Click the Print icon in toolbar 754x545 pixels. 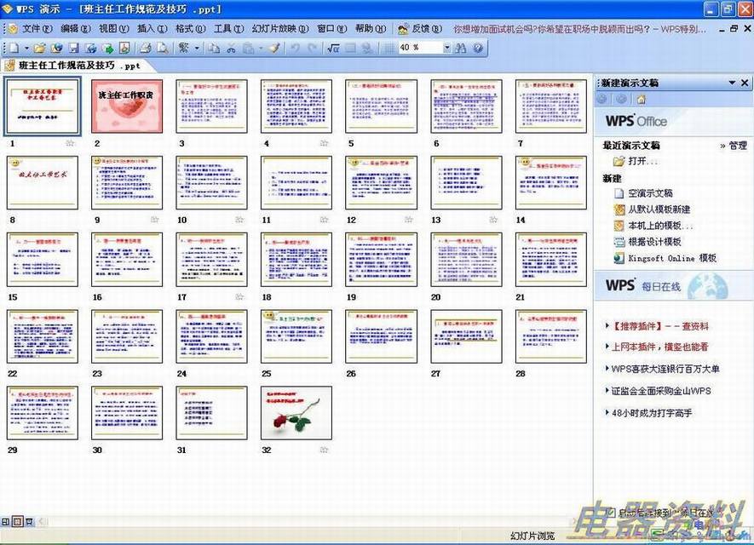coord(145,49)
